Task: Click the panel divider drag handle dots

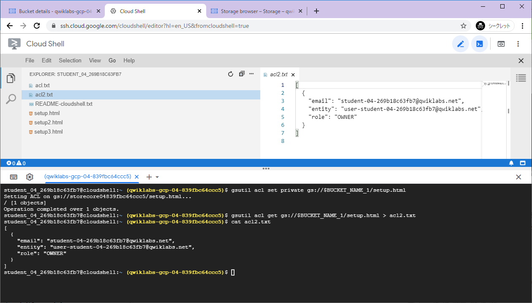Action: [x=266, y=169]
